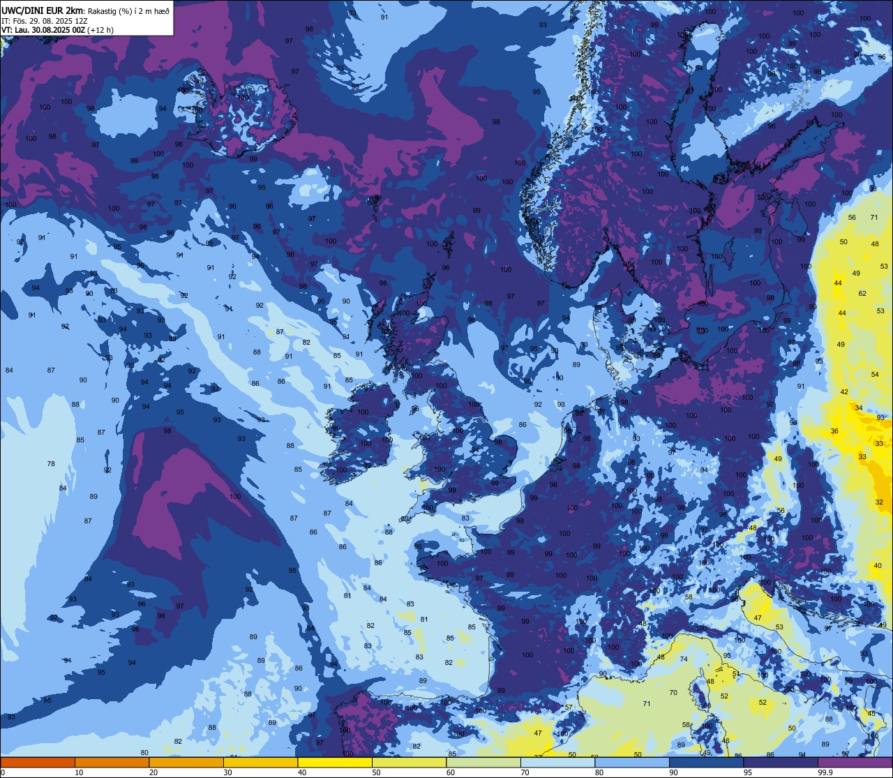Click the humidity value '78' on the map
Viewport: 893px width, 778px height.
51,464
